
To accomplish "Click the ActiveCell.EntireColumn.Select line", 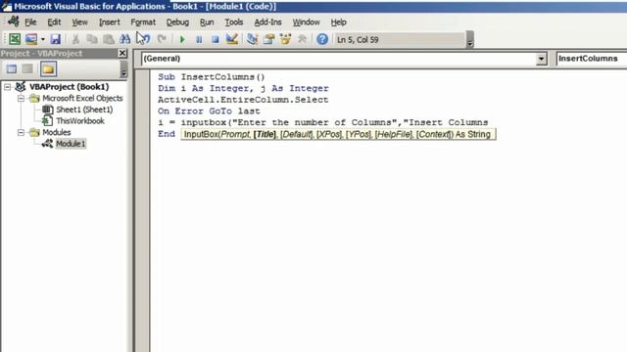I will [x=243, y=100].
